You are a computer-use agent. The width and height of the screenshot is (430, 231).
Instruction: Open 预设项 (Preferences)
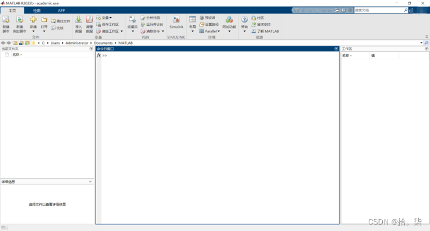coord(207,18)
